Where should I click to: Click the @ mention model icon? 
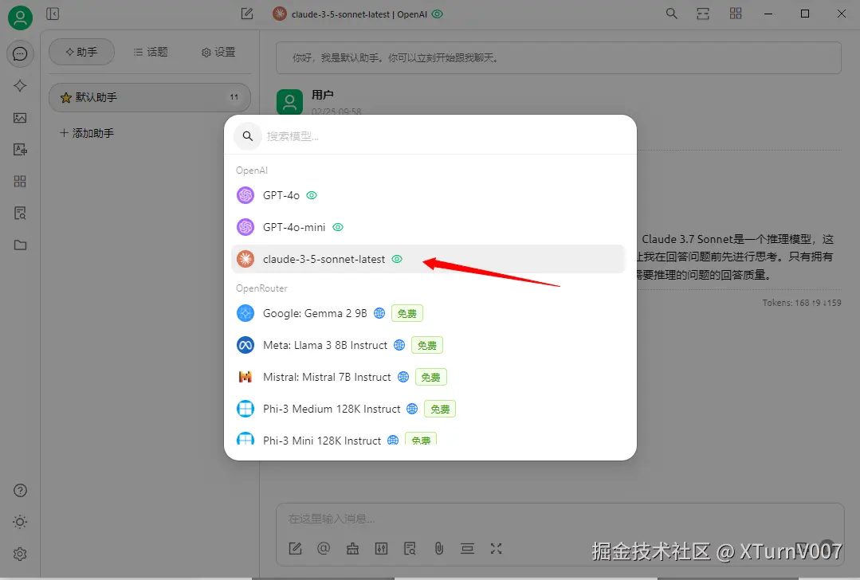[x=324, y=548]
